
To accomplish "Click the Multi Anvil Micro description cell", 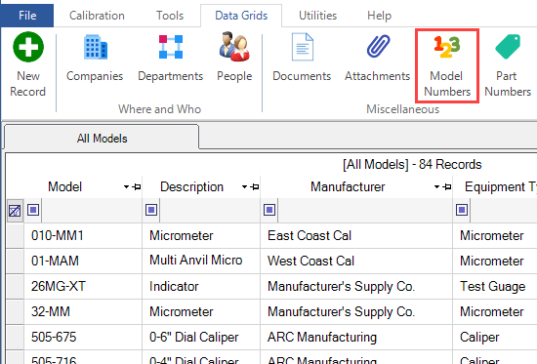I will [x=201, y=261].
